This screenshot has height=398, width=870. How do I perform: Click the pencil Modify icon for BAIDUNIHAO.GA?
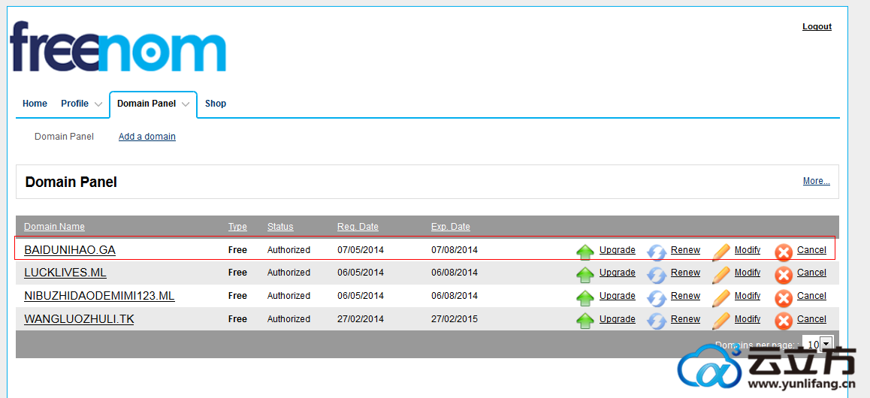point(720,252)
